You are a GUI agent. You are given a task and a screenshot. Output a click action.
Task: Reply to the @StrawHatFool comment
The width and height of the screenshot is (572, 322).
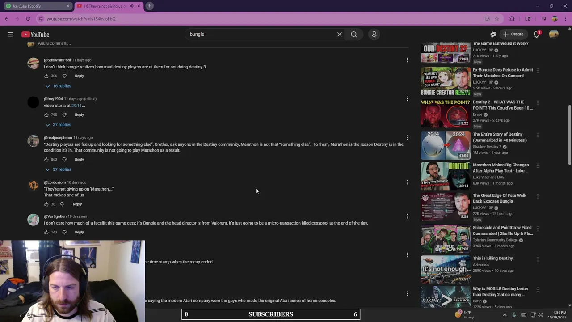[x=79, y=76]
